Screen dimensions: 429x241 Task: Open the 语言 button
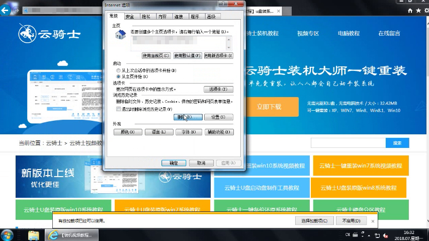click(159, 132)
